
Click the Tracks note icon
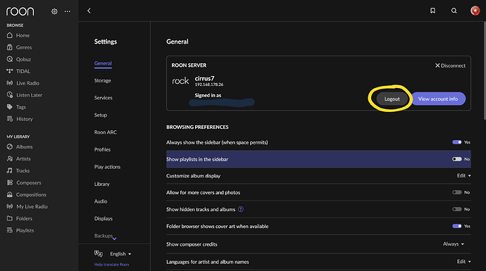10,170
